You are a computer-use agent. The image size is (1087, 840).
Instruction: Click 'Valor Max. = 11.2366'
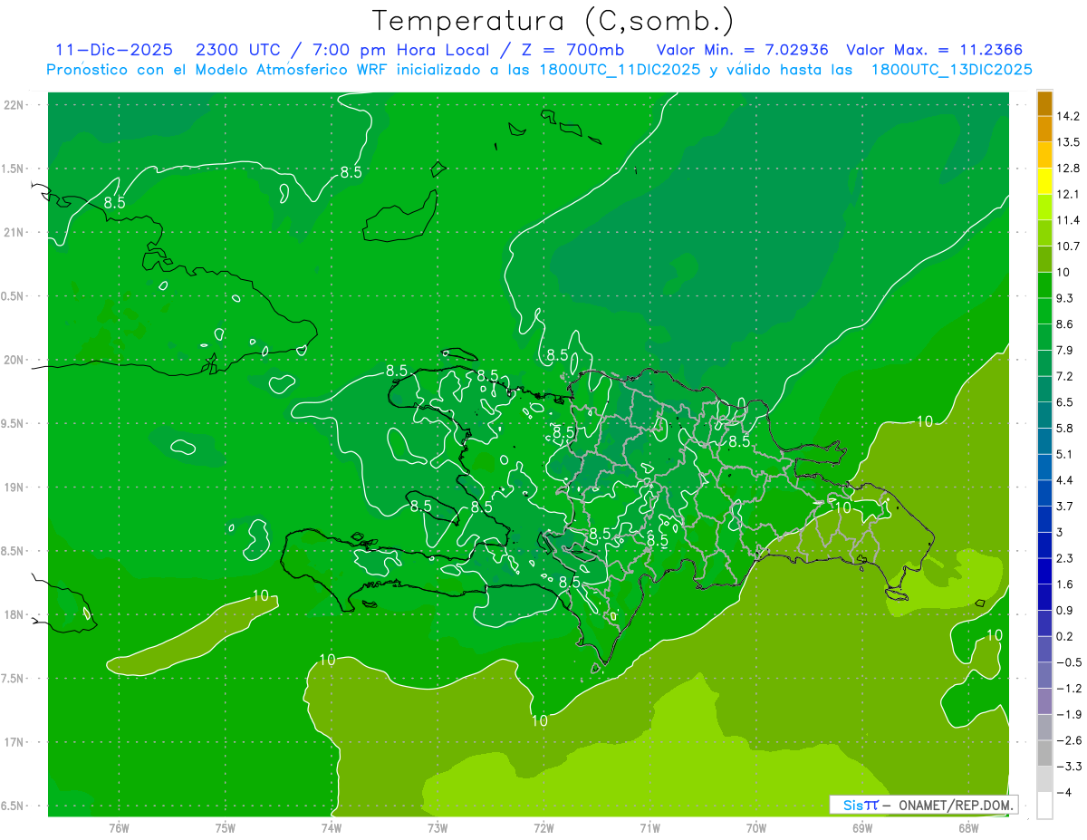click(x=935, y=50)
